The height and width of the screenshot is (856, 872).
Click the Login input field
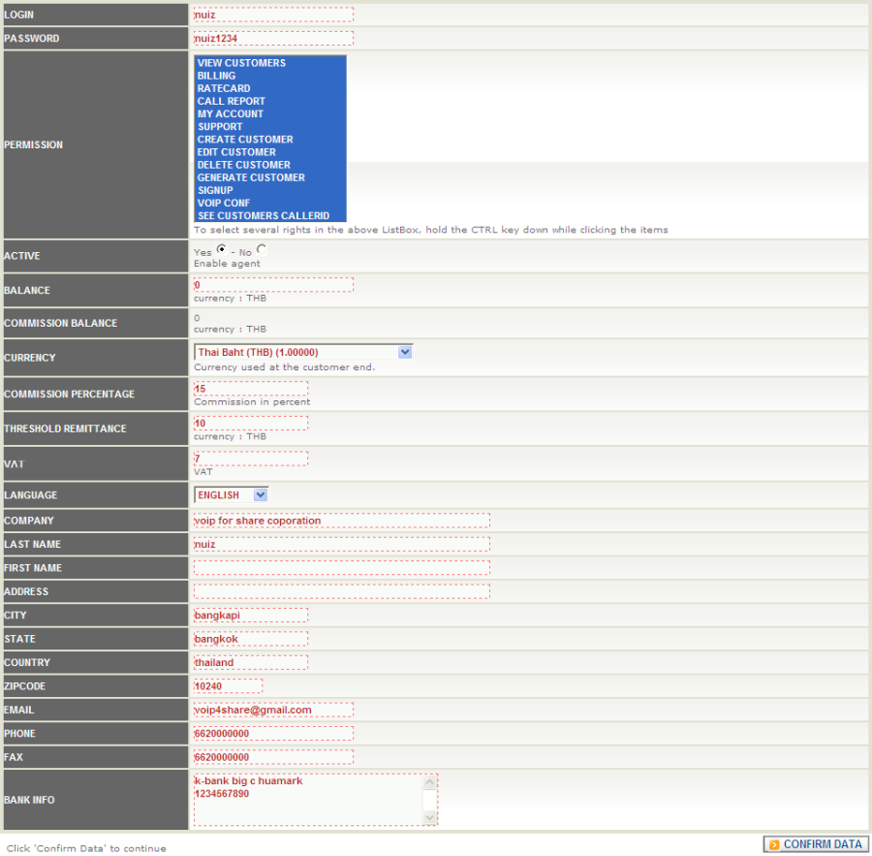coord(273,15)
